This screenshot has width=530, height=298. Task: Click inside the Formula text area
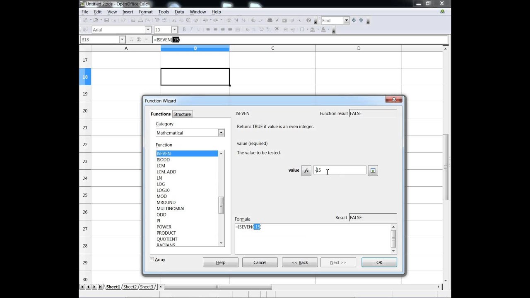tap(313, 238)
